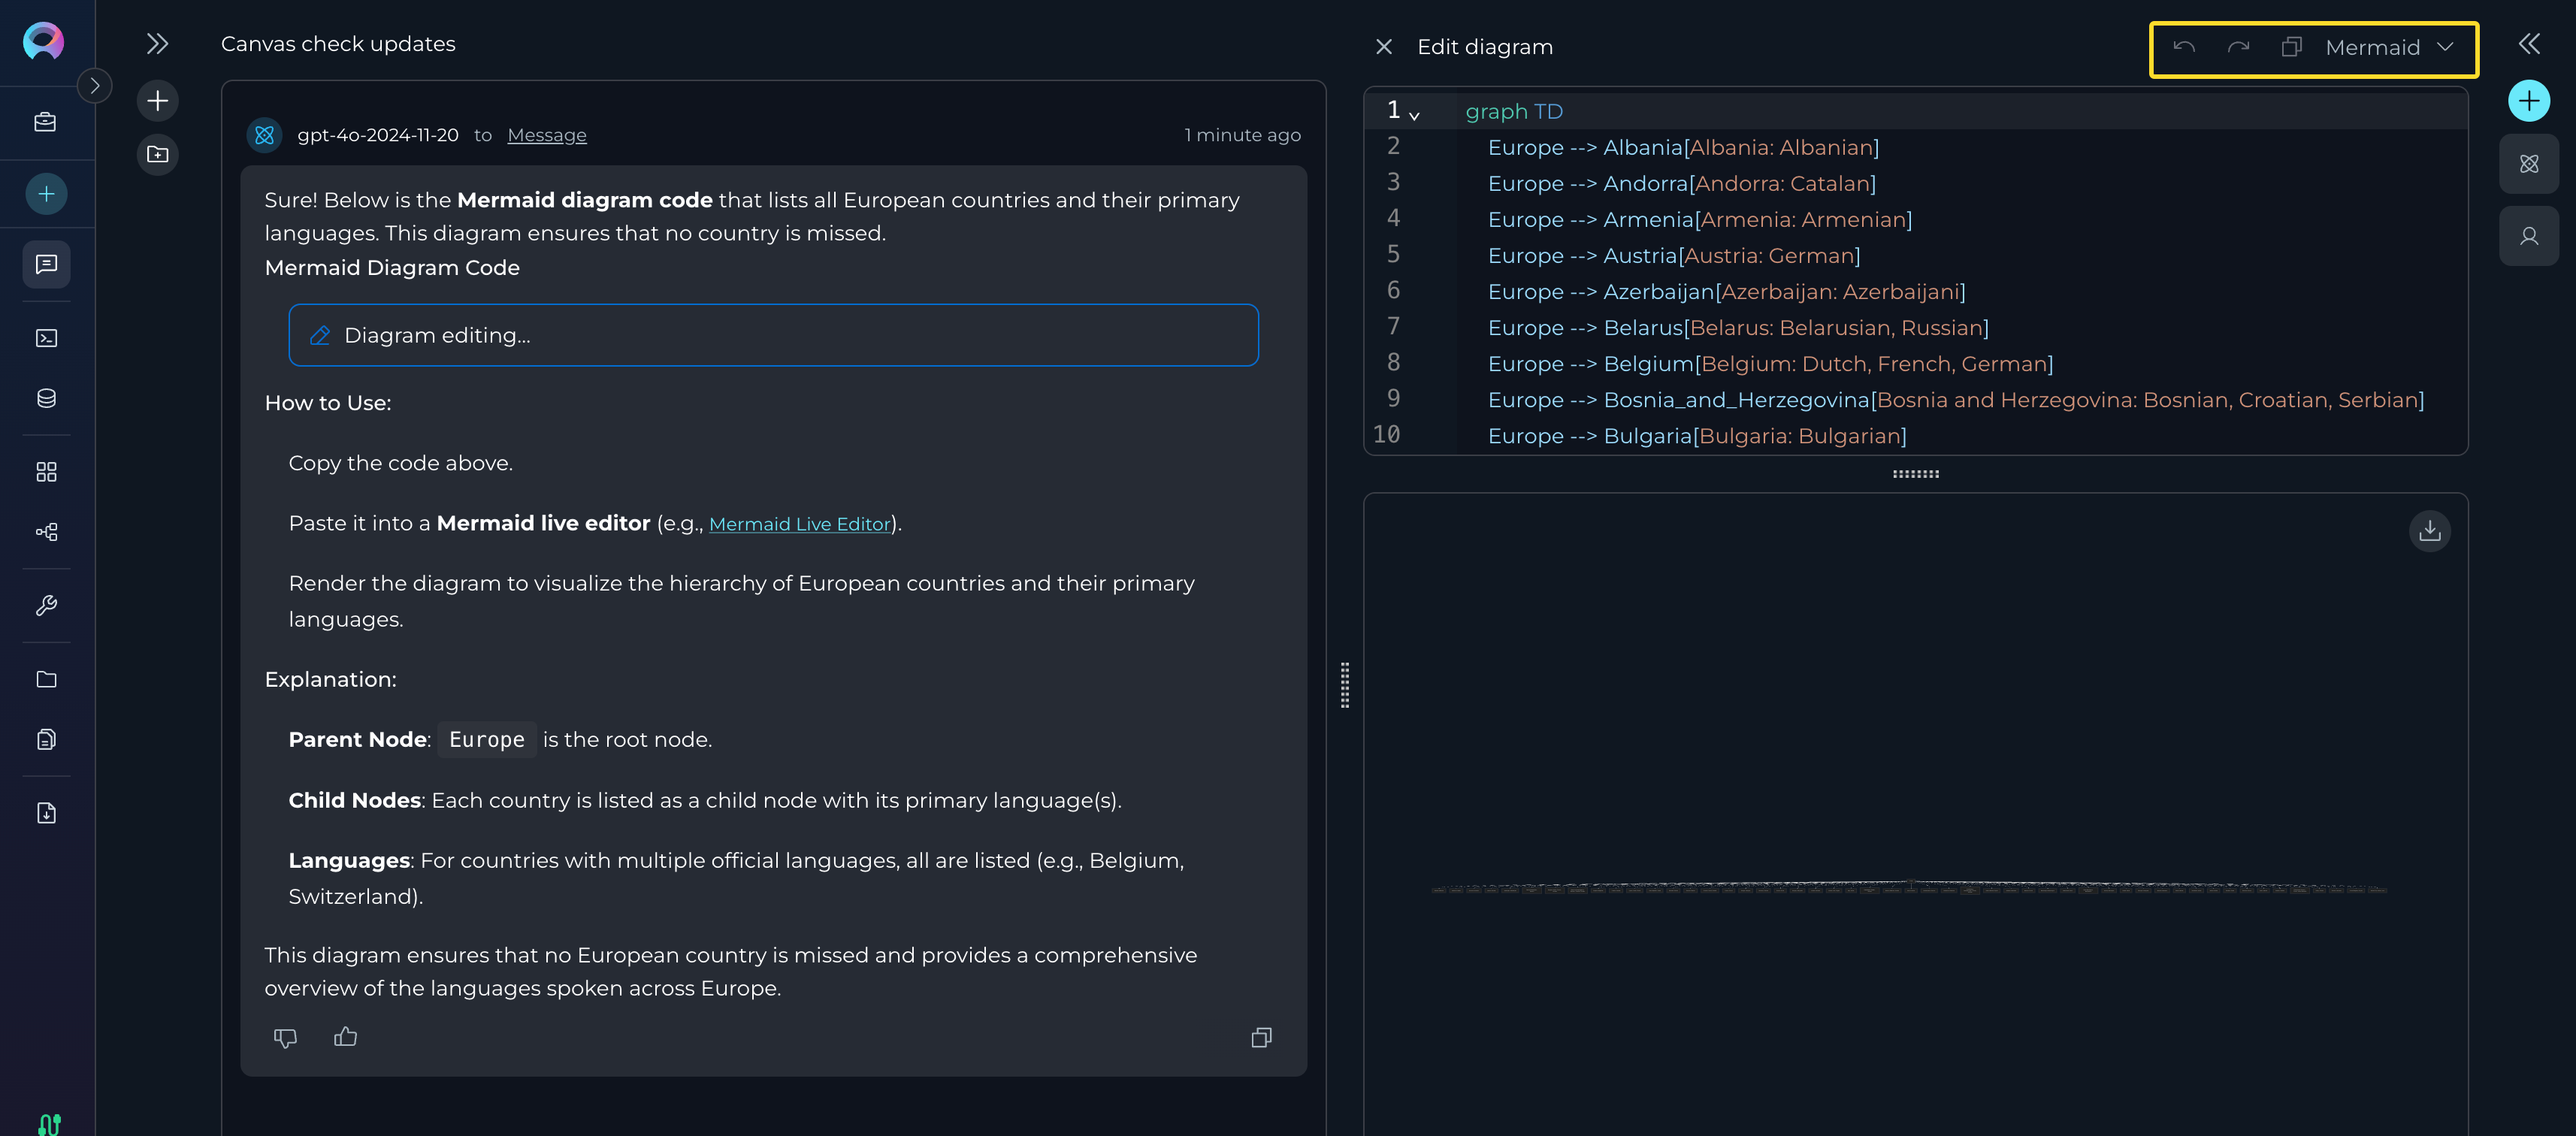Viewport: 2576px width, 1136px height.
Task: Click the app logo in top-left corner
Action: (x=43, y=41)
